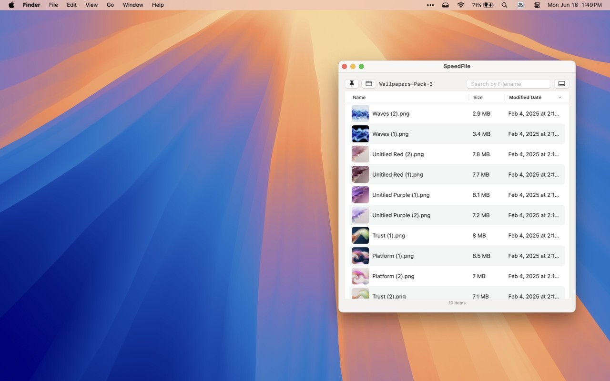
Task: Click the pin icon in the toolbar
Action: coord(352,83)
